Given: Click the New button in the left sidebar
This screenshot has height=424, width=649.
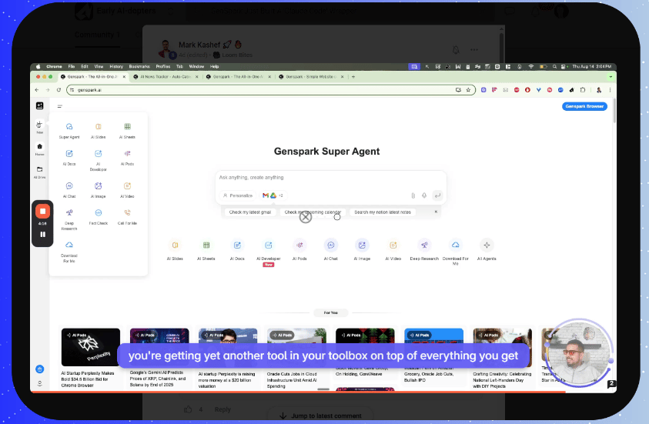Looking at the screenshot, I should 39,126.
